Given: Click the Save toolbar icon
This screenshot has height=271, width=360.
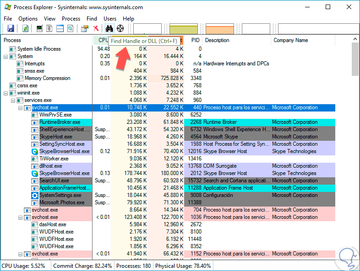Looking at the screenshot, I should tap(11, 28).
